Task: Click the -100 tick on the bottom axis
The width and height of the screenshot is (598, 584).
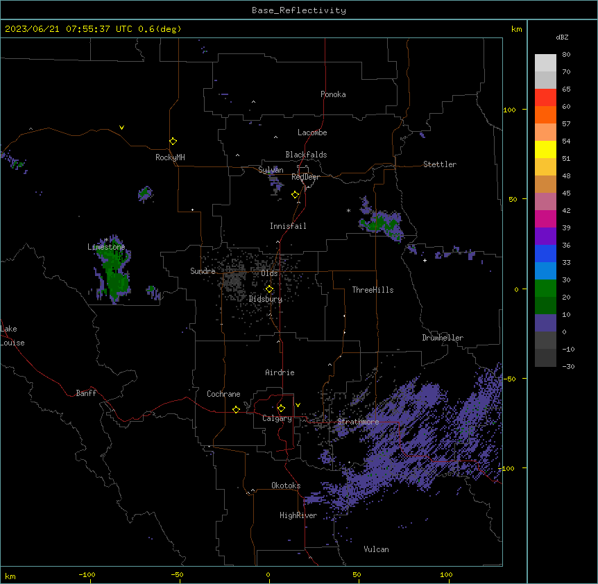Action: click(87, 574)
